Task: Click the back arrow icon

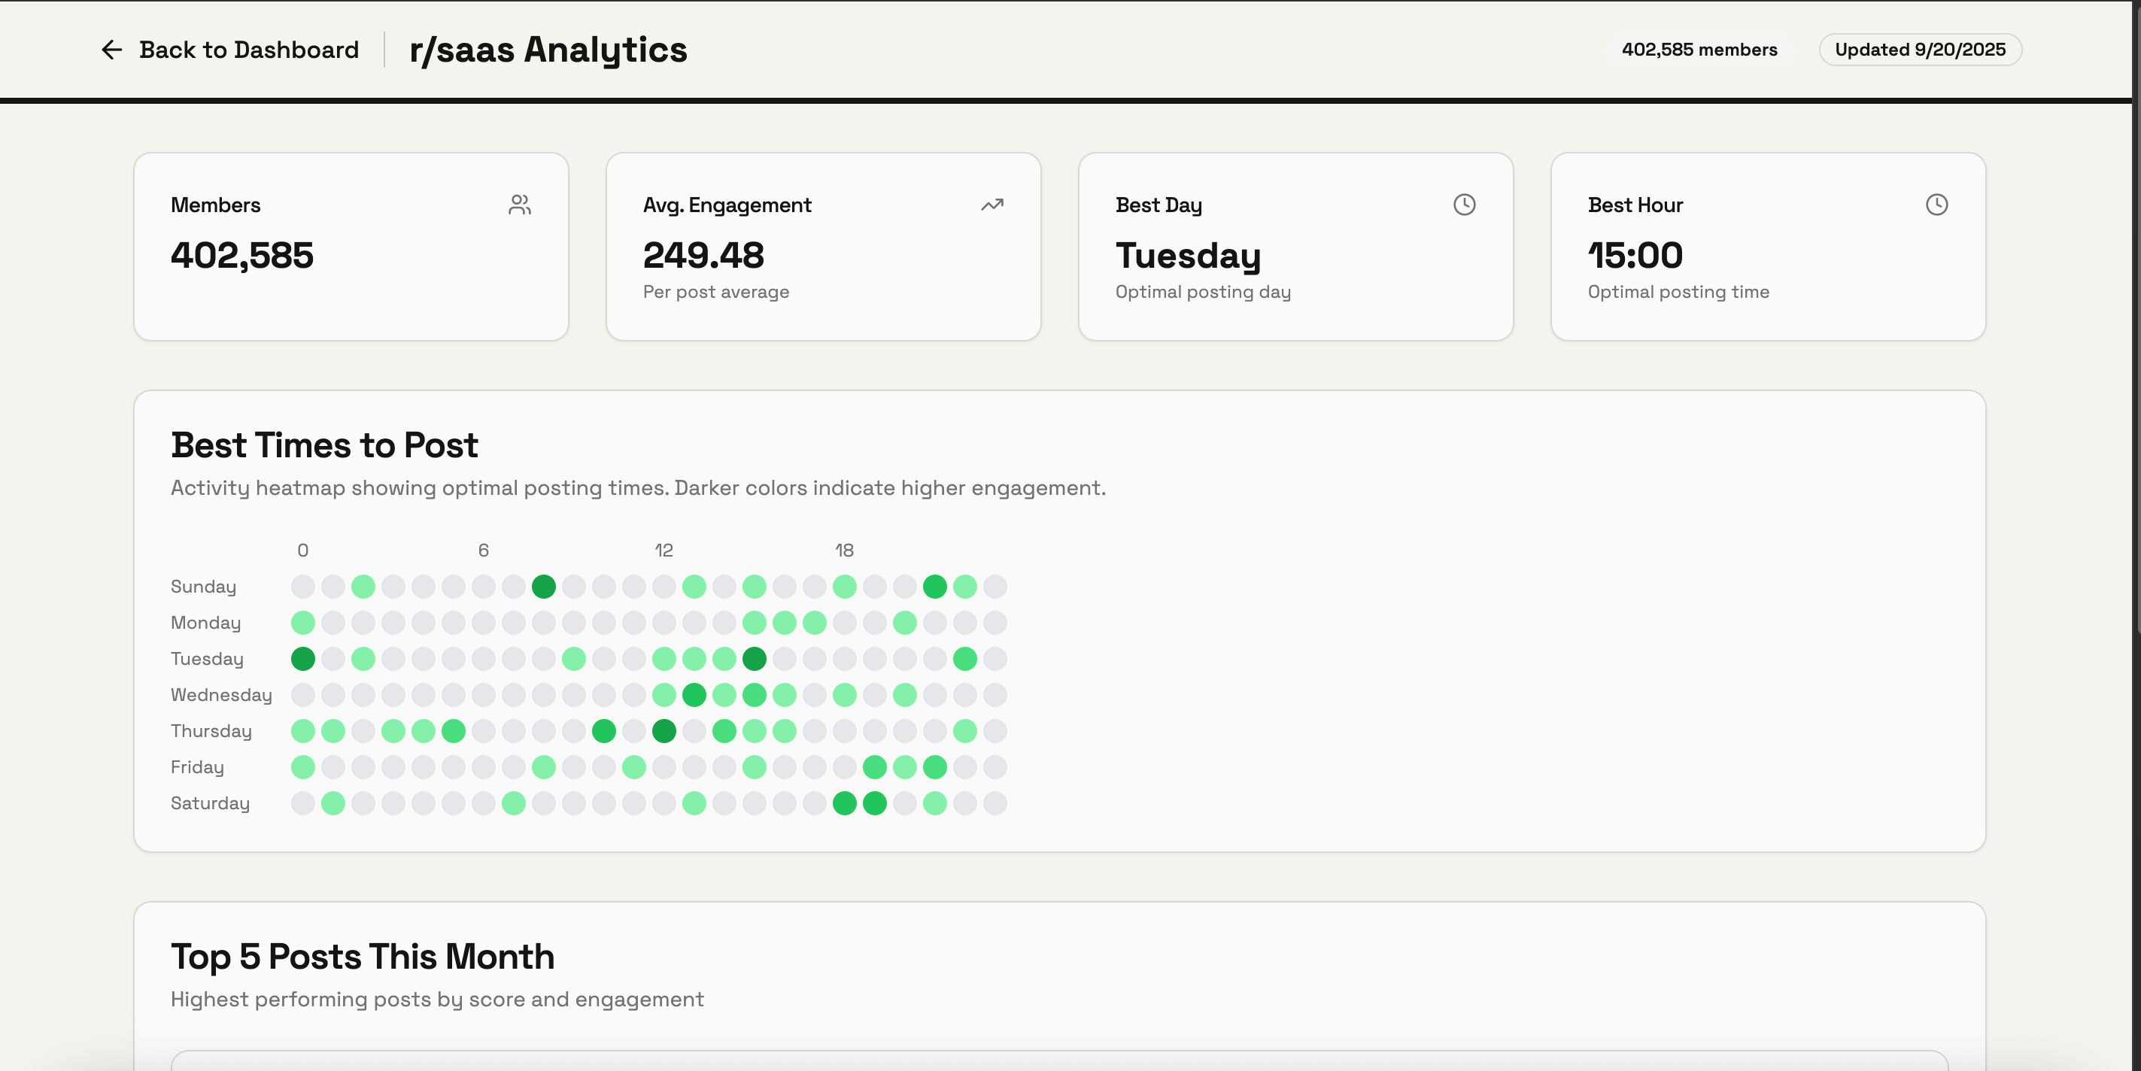Action: click(111, 50)
